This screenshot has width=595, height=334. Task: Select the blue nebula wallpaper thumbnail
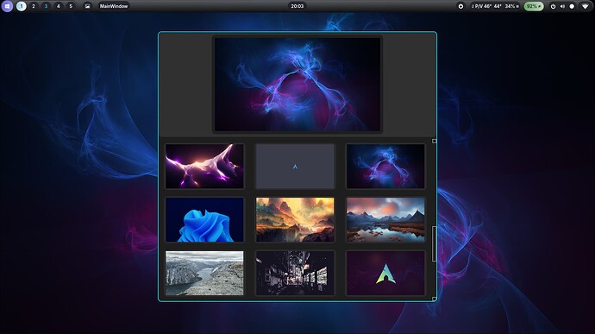tap(385, 166)
